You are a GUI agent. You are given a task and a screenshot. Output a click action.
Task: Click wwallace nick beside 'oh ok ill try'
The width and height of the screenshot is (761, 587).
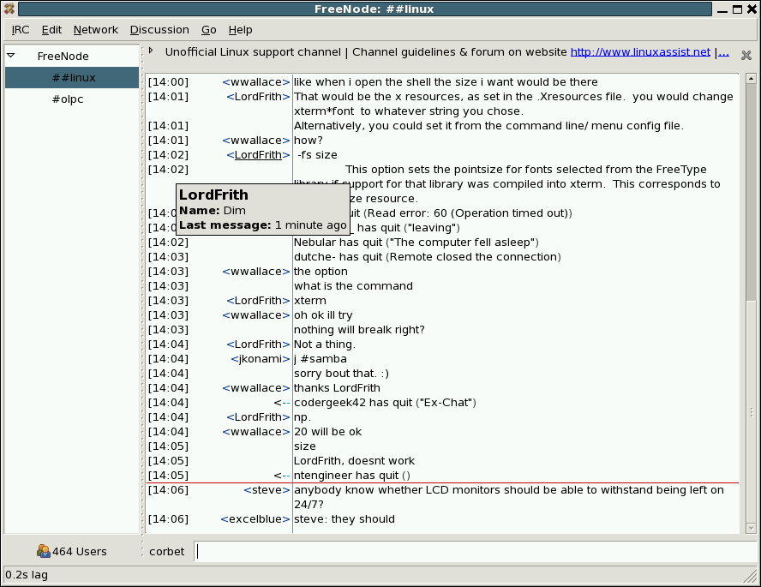255,315
